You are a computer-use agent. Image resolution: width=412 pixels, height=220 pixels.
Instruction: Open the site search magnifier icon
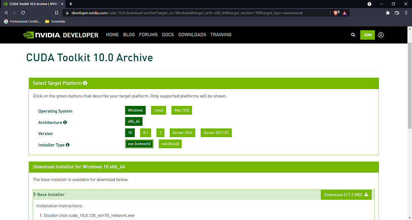(x=353, y=35)
